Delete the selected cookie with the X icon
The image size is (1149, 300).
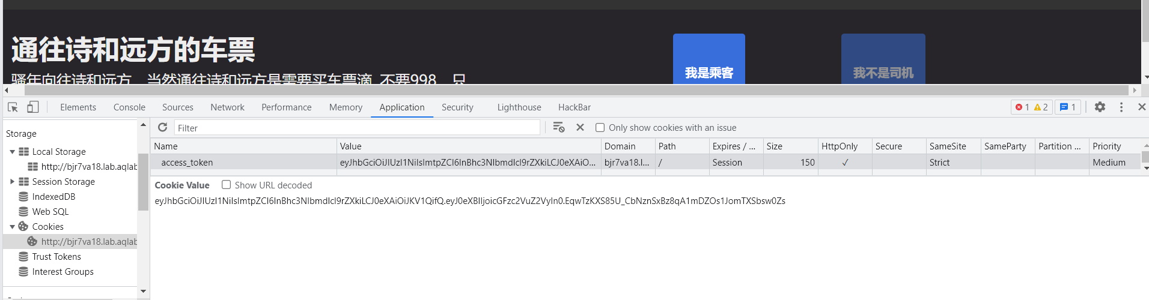[580, 127]
